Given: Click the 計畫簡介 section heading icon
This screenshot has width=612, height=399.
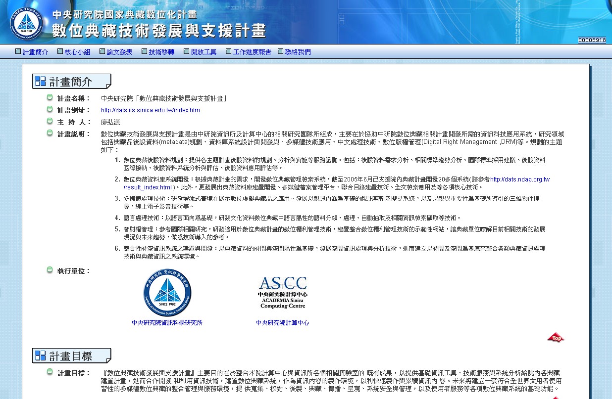Looking at the screenshot, I should [x=40, y=82].
